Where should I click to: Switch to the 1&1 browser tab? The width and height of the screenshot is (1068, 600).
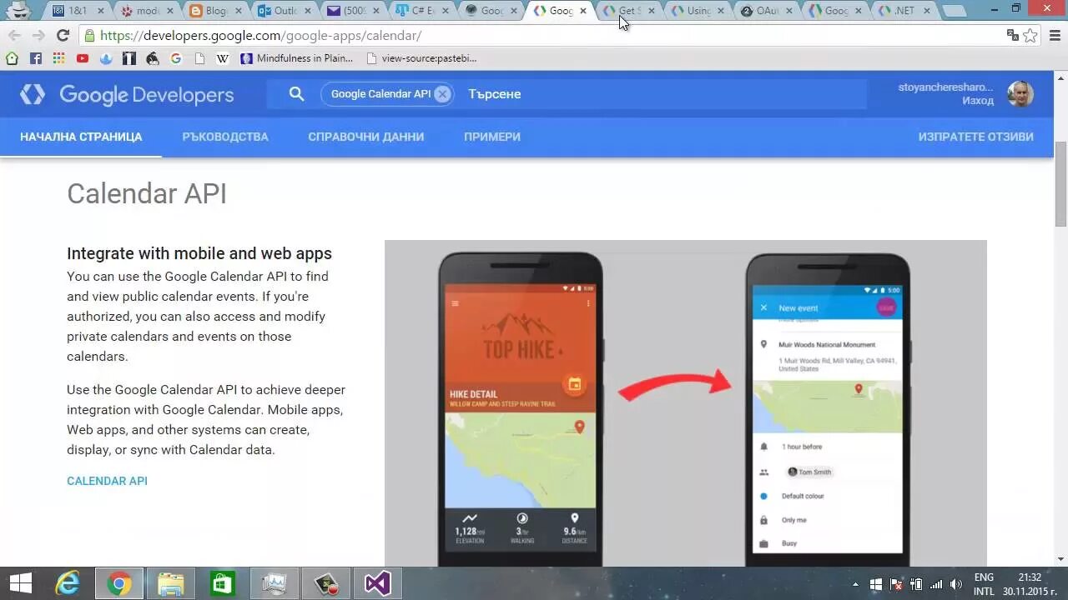pos(79,11)
